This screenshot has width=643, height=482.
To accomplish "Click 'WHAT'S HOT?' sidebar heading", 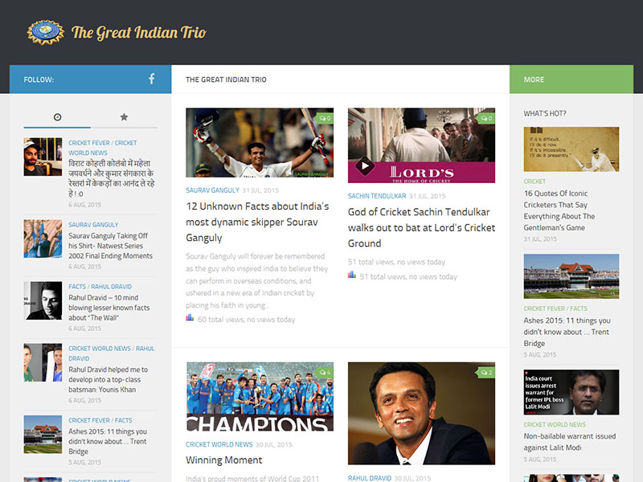I will (x=545, y=113).
